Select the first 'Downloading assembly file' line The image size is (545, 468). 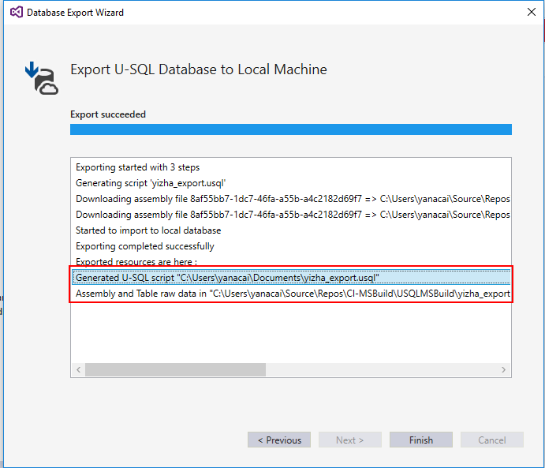click(x=291, y=199)
